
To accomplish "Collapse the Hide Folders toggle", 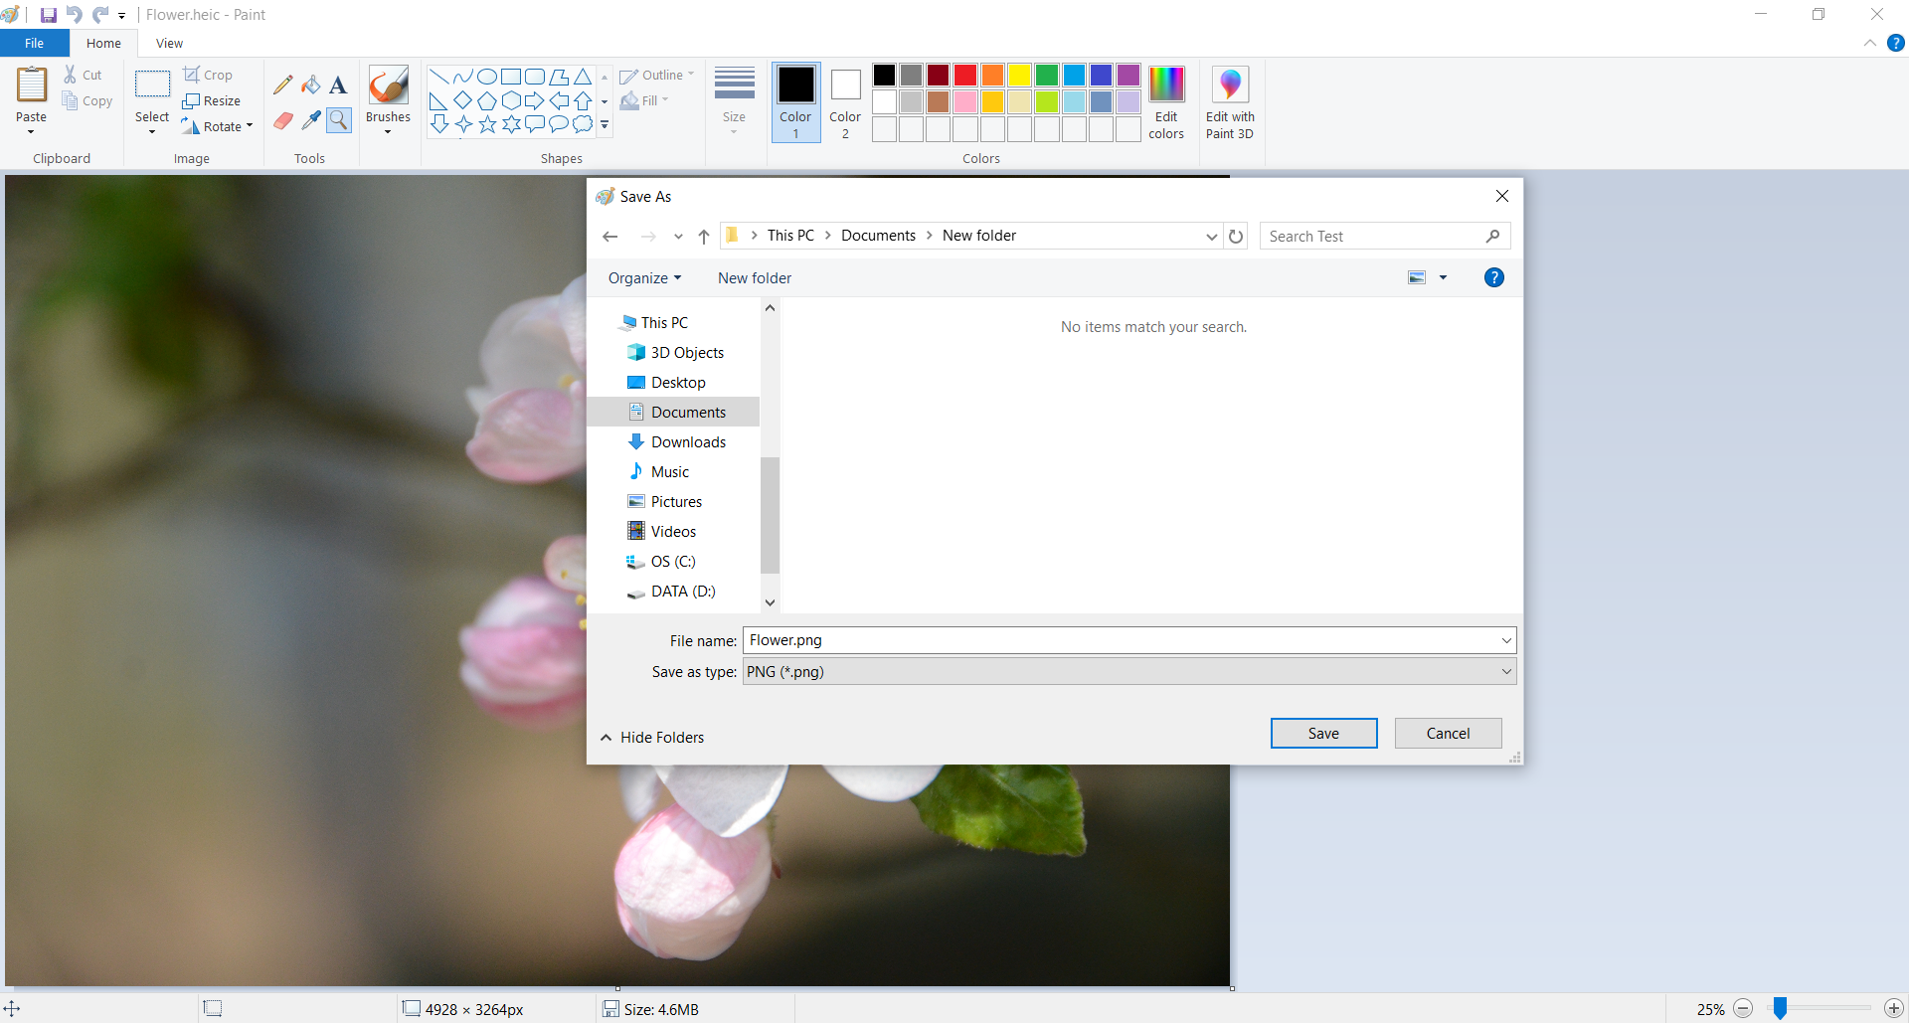I will coord(652,738).
